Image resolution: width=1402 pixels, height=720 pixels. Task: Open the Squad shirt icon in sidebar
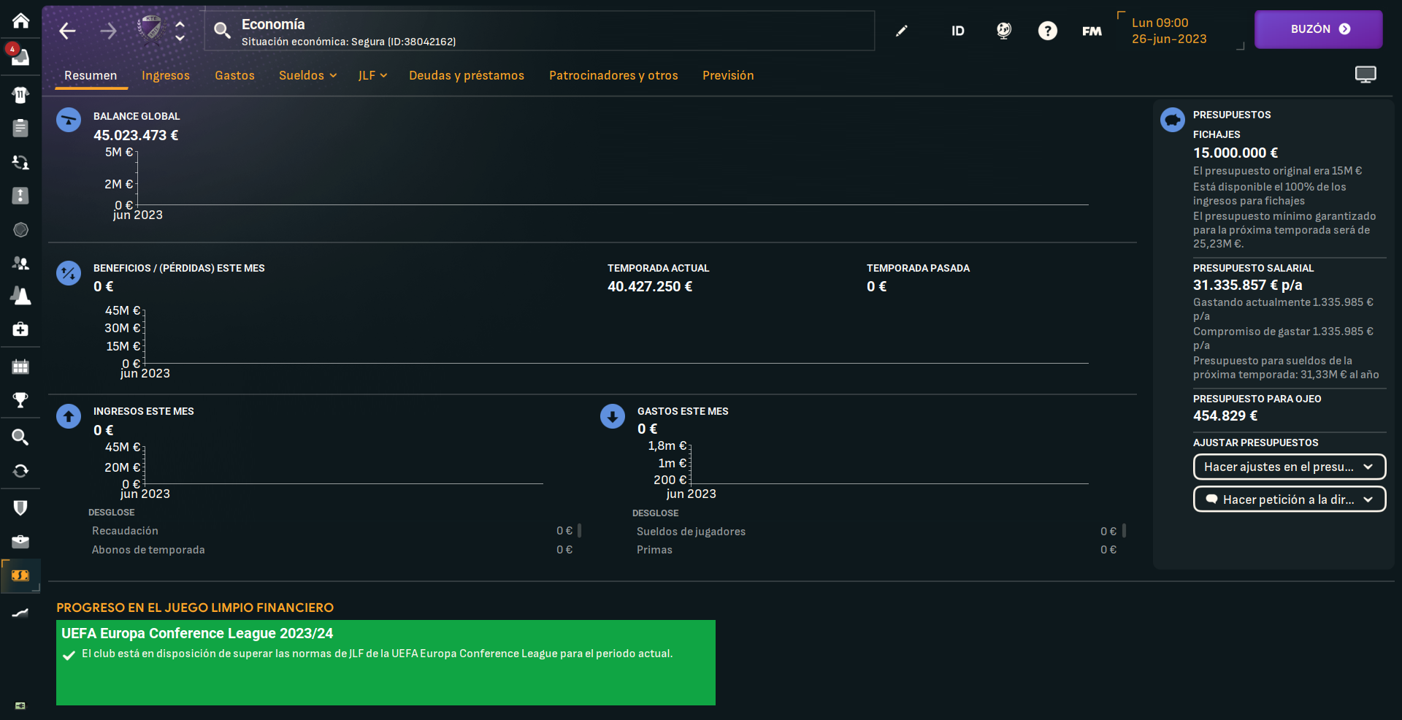pyautogui.click(x=20, y=94)
